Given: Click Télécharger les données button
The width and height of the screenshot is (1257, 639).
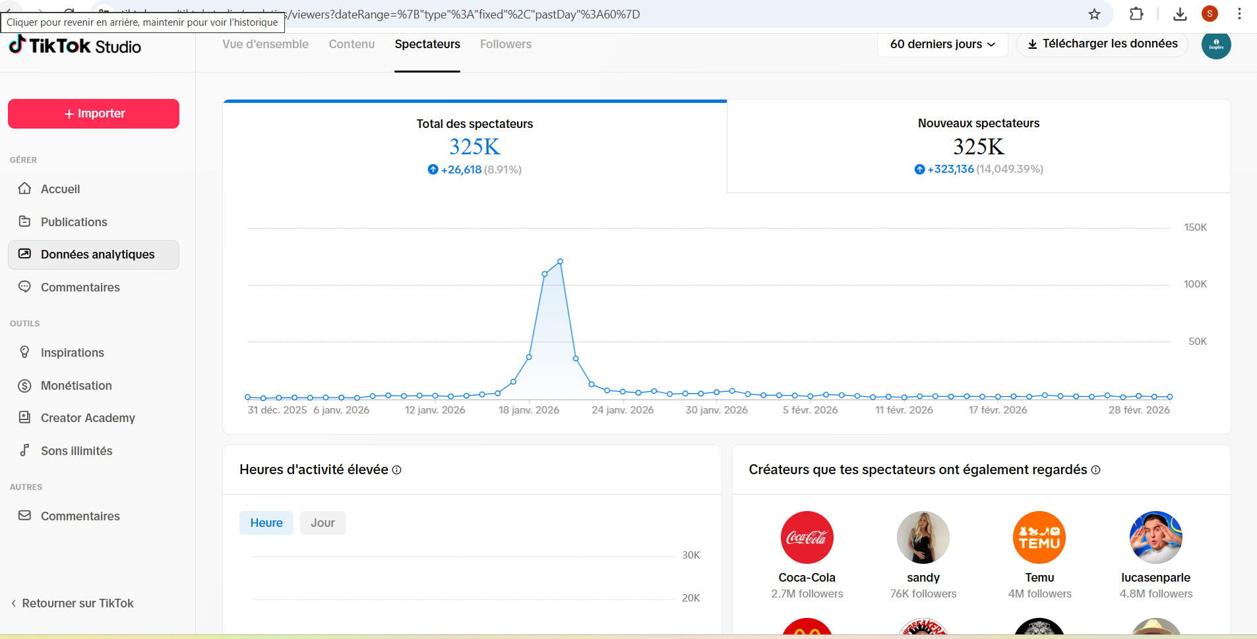Looking at the screenshot, I should click(1102, 44).
